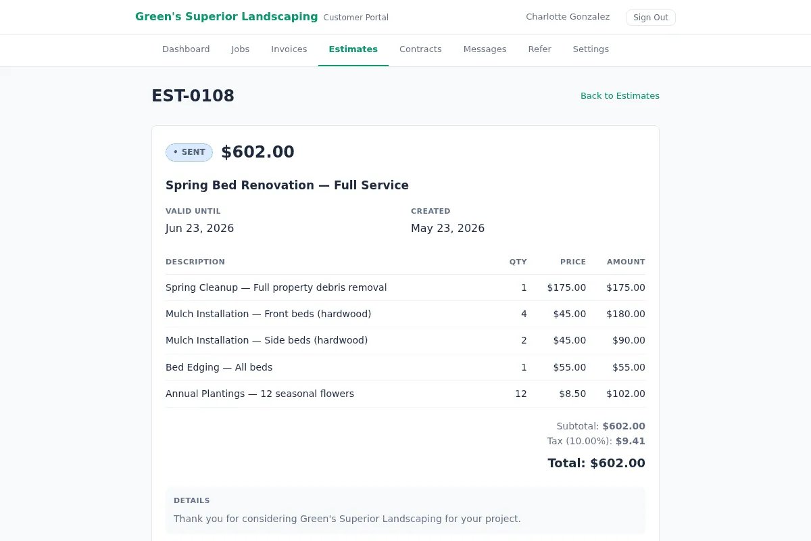Click the DETAILS section label
This screenshot has height=541, width=811.
(192, 501)
